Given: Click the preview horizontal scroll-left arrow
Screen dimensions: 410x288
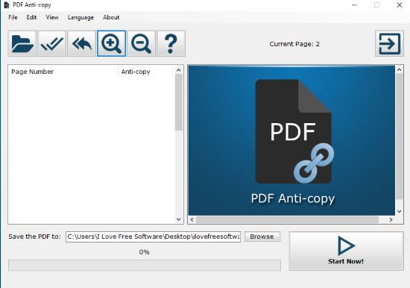Looking at the screenshot, I should pyautogui.click(x=192, y=219).
